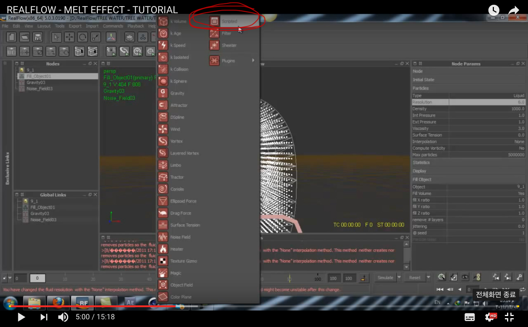Pick the Gravity daemon icon
Image resolution: width=528 pixels, height=327 pixels.
pos(163,93)
